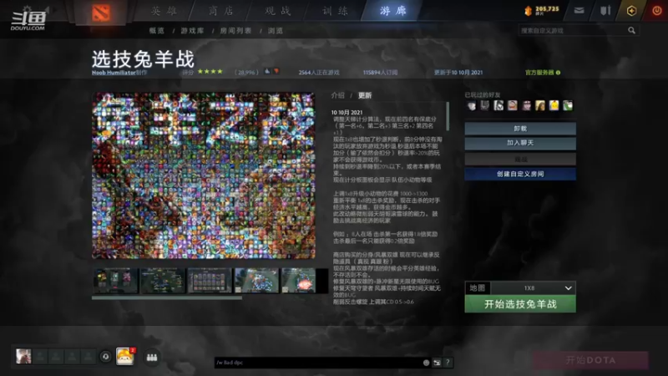The image size is (668, 376).
Task: Click the shards balance 205,725
Action: tap(541, 10)
